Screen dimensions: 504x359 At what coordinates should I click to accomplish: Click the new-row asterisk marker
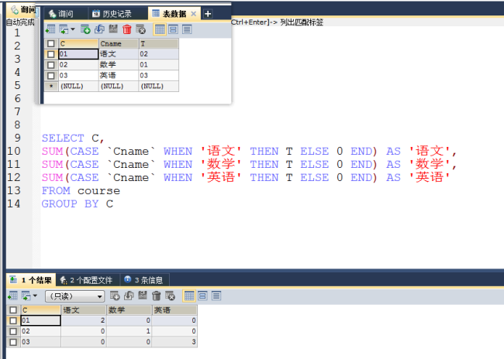coord(51,87)
